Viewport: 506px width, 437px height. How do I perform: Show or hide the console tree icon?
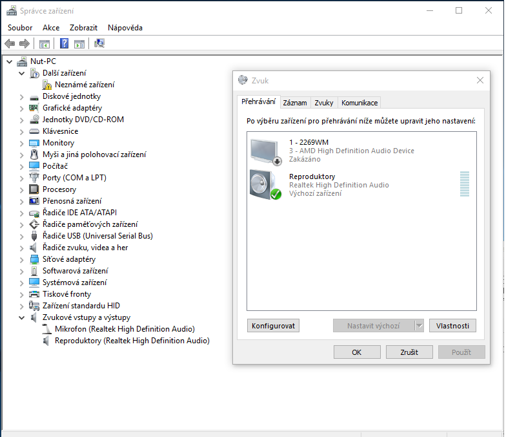(x=44, y=44)
